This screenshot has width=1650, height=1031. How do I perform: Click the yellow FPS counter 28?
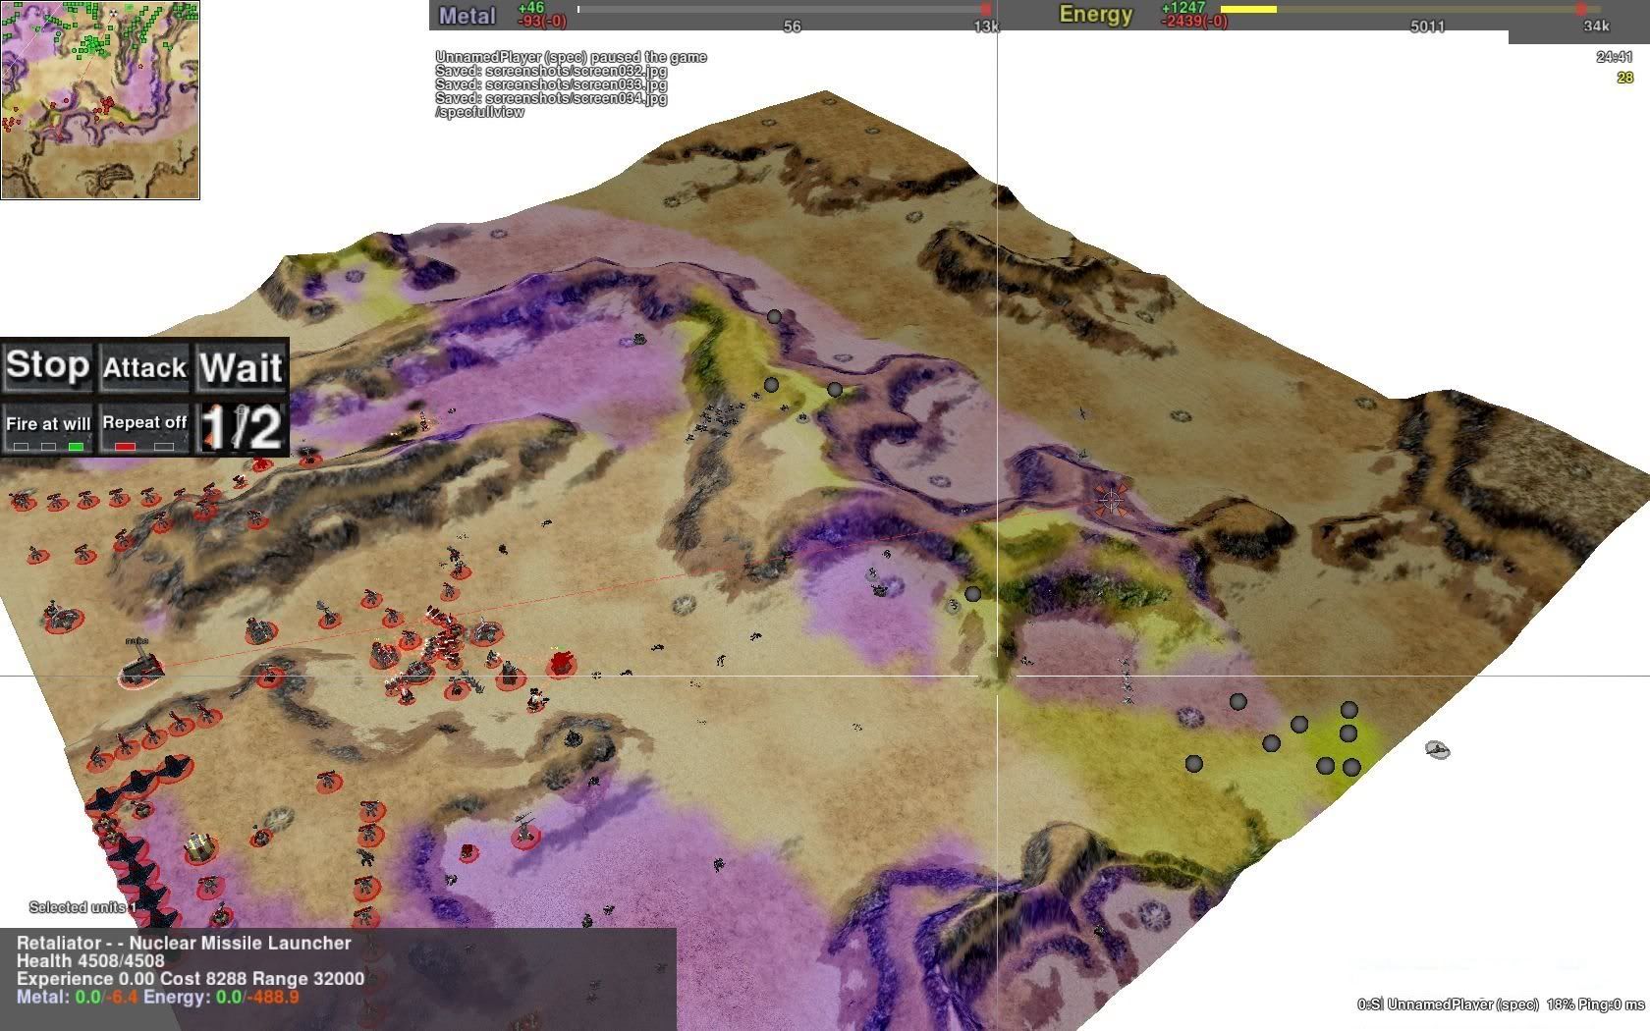[1624, 78]
